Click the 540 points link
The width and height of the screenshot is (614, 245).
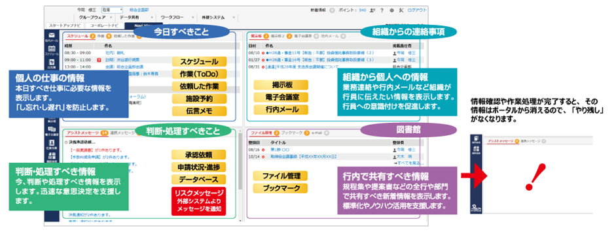point(363,10)
